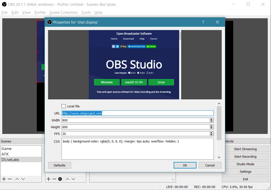The height and width of the screenshot is (190, 271).
Task: Move scene down arrow in Scenes panel
Action: tap(23, 179)
